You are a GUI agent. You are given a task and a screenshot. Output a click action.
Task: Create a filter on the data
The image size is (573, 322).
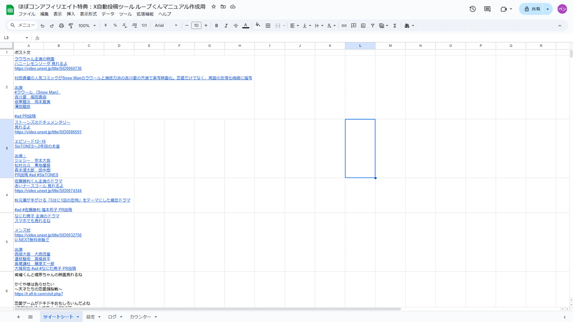click(x=372, y=26)
